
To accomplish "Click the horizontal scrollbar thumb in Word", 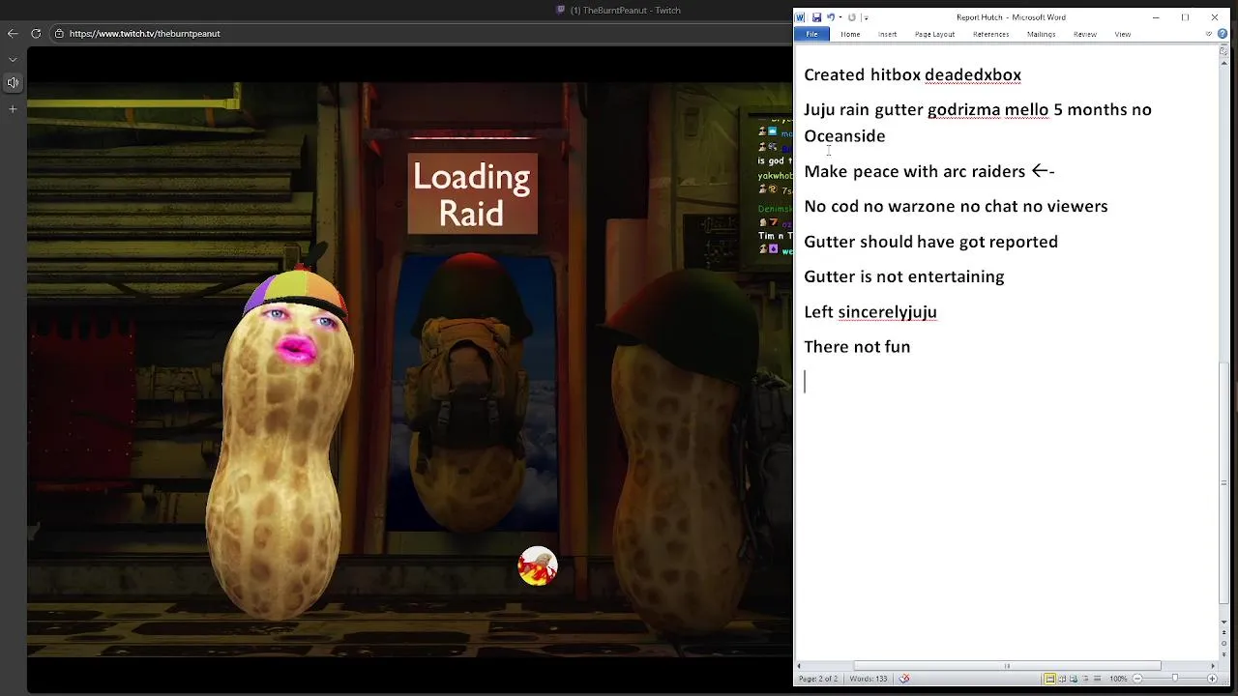I will tap(1006, 665).
